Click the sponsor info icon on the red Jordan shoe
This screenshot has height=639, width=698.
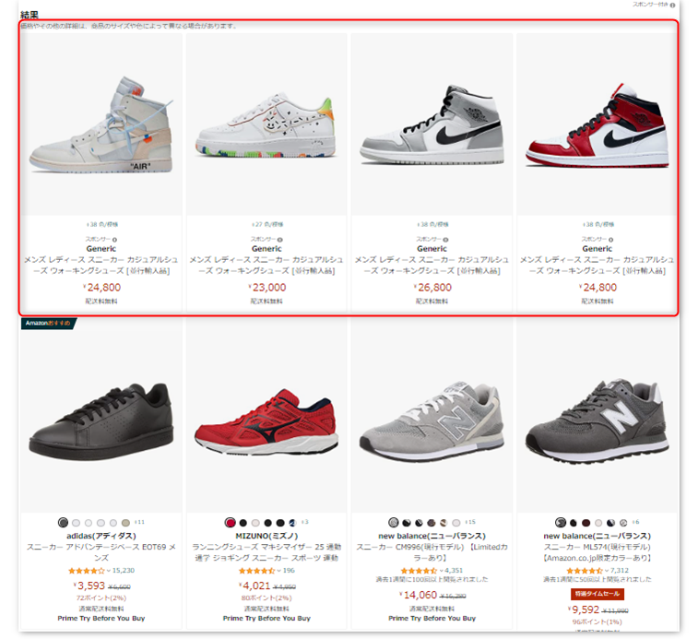610,240
